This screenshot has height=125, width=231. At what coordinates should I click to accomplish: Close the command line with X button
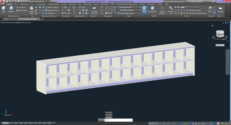[100, 120]
